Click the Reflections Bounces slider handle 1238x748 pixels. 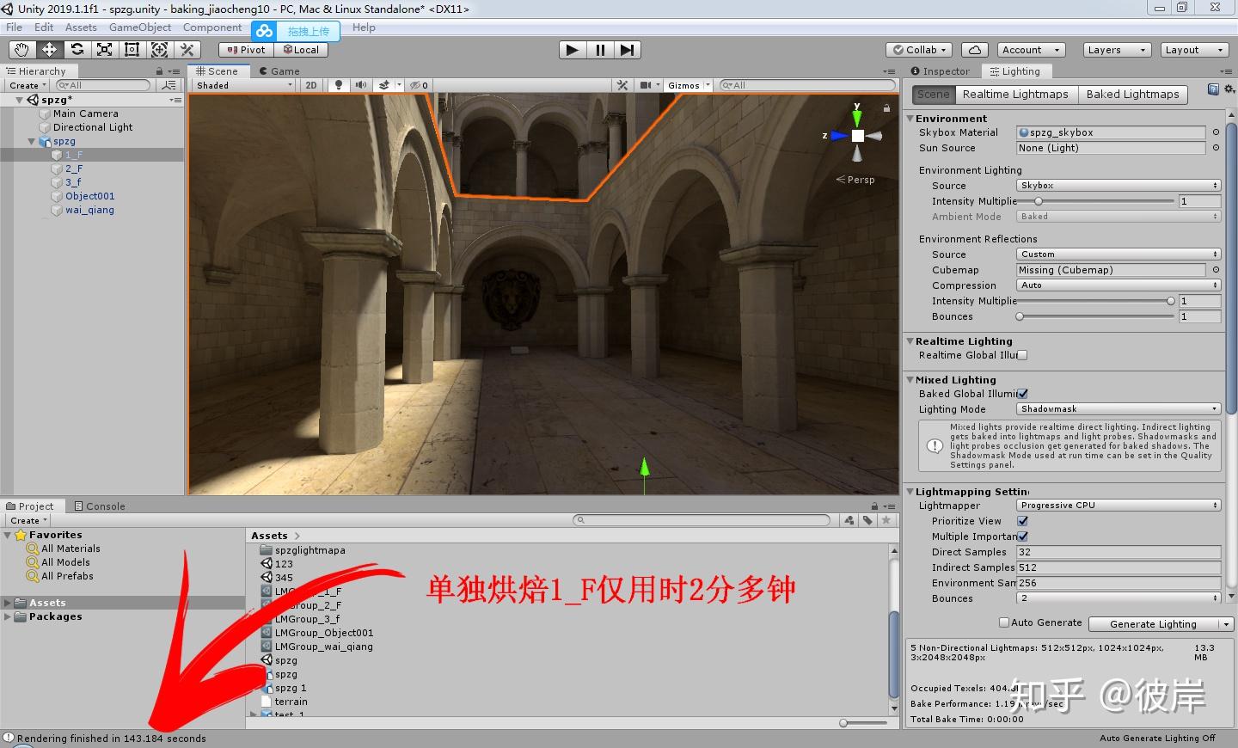tap(1020, 316)
